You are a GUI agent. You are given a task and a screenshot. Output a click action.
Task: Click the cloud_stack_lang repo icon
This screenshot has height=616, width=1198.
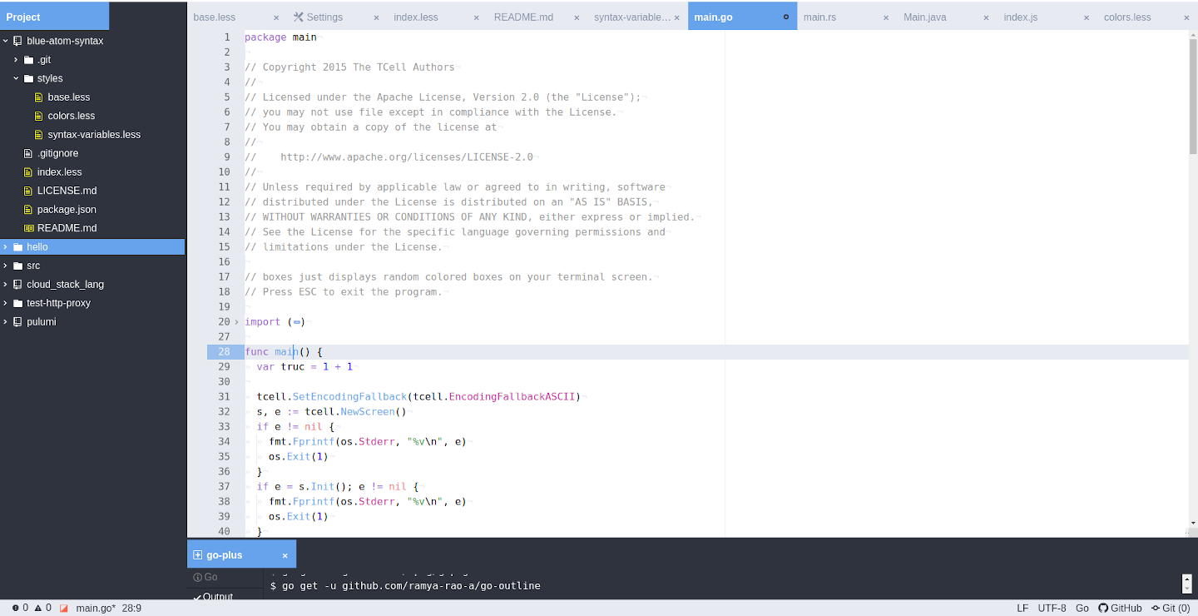click(17, 285)
